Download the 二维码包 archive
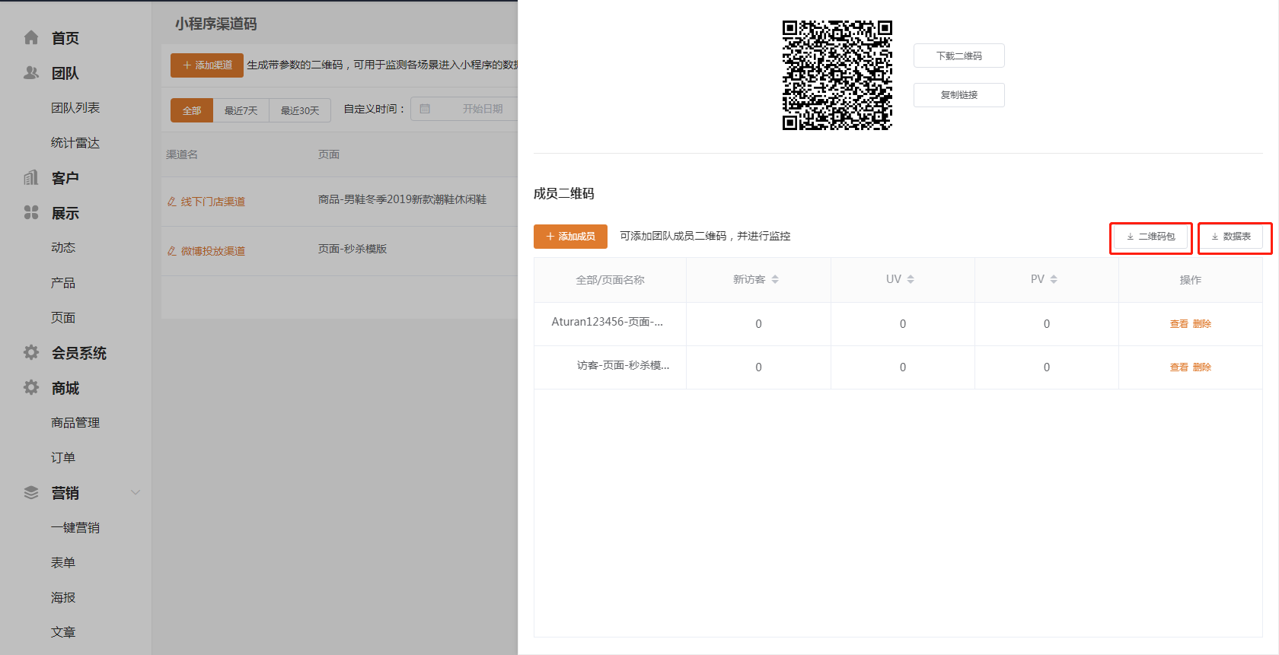 point(1150,237)
